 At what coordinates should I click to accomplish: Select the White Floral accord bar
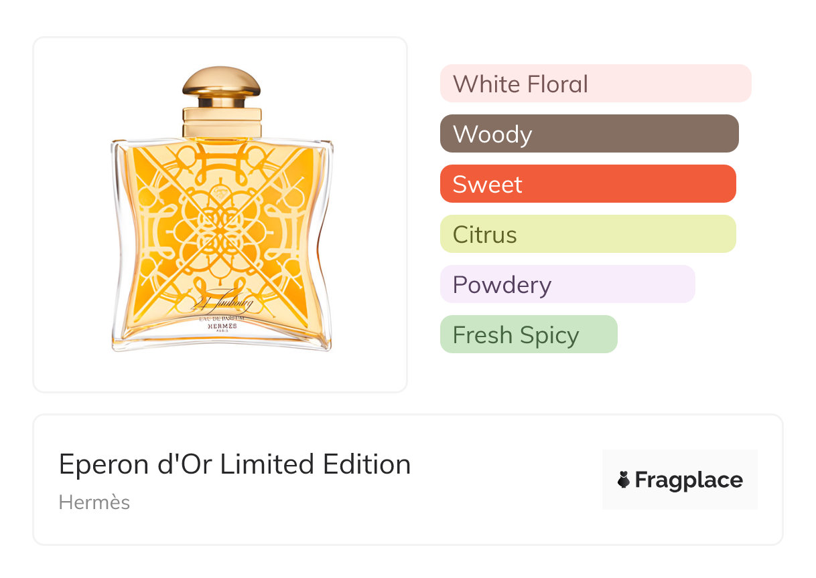point(595,84)
